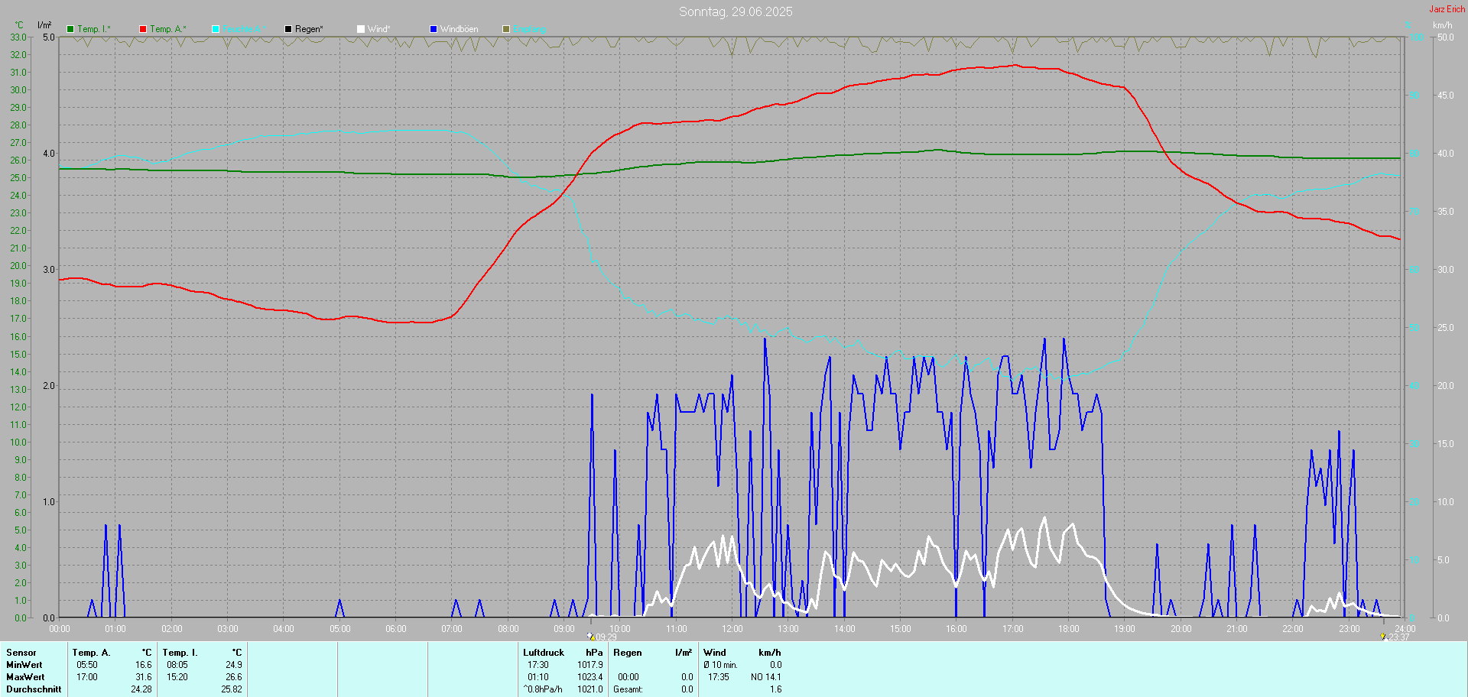
Task: Click the white Wind legend swatch
Action: click(x=361, y=29)
